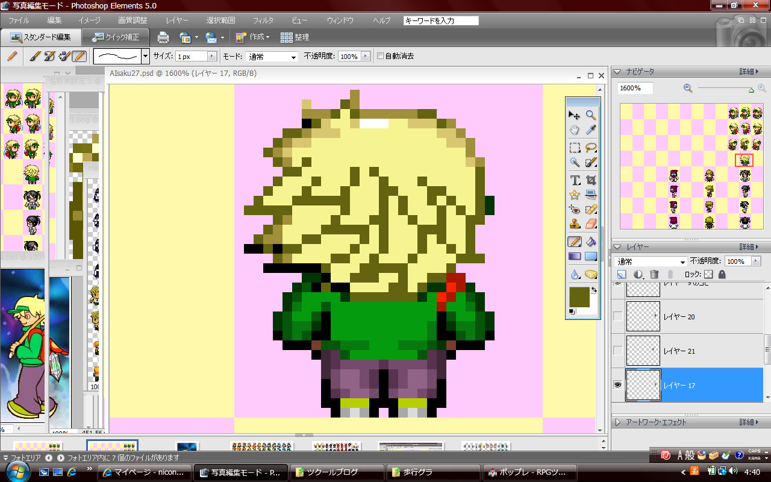Select the Paint Bucket tool
The image size is (771, 482).
coord(591,242)
